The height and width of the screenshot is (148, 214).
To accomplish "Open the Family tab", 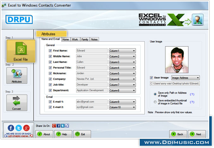I will 85,39.
